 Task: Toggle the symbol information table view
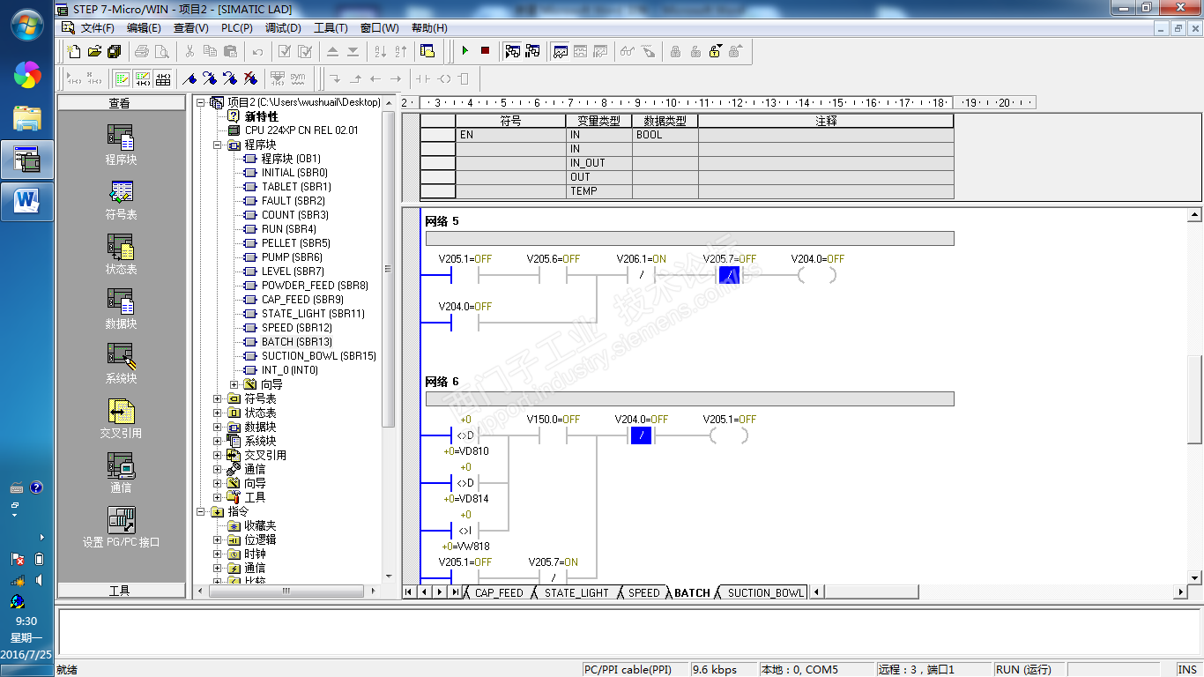click(163, 78)
